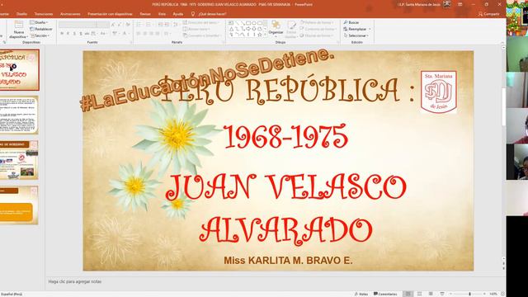
Task: Increase font size with the larger A icon
Action: pos(113,25)
